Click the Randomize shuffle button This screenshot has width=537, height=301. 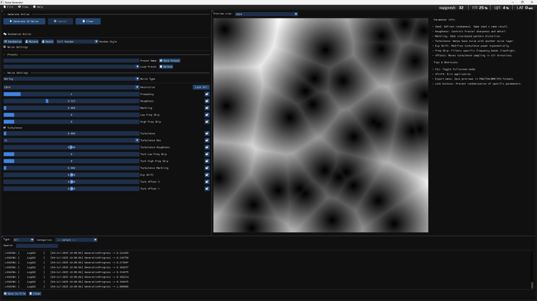(x=13, y=41)
